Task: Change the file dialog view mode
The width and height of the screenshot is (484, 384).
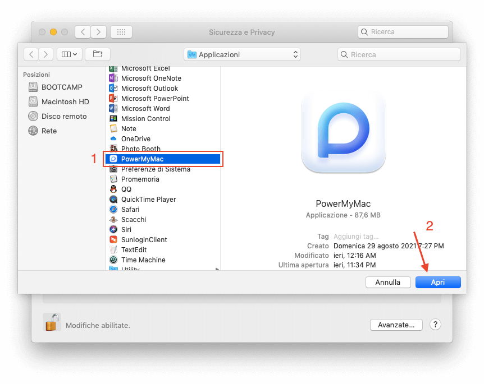Action: tap(70, 54)
